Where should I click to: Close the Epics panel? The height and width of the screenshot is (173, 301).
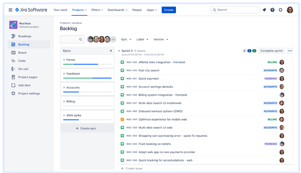click(x=111, y=51)
